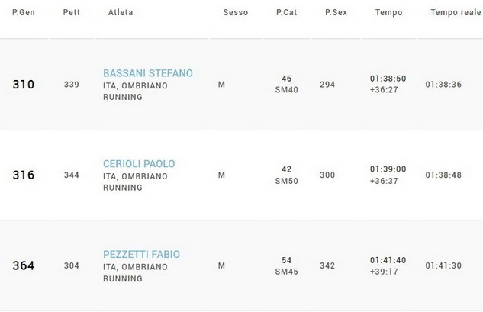
Task: Open athlete BASSANI STEFANO's profile link
Action: click(x=148, y=73)
